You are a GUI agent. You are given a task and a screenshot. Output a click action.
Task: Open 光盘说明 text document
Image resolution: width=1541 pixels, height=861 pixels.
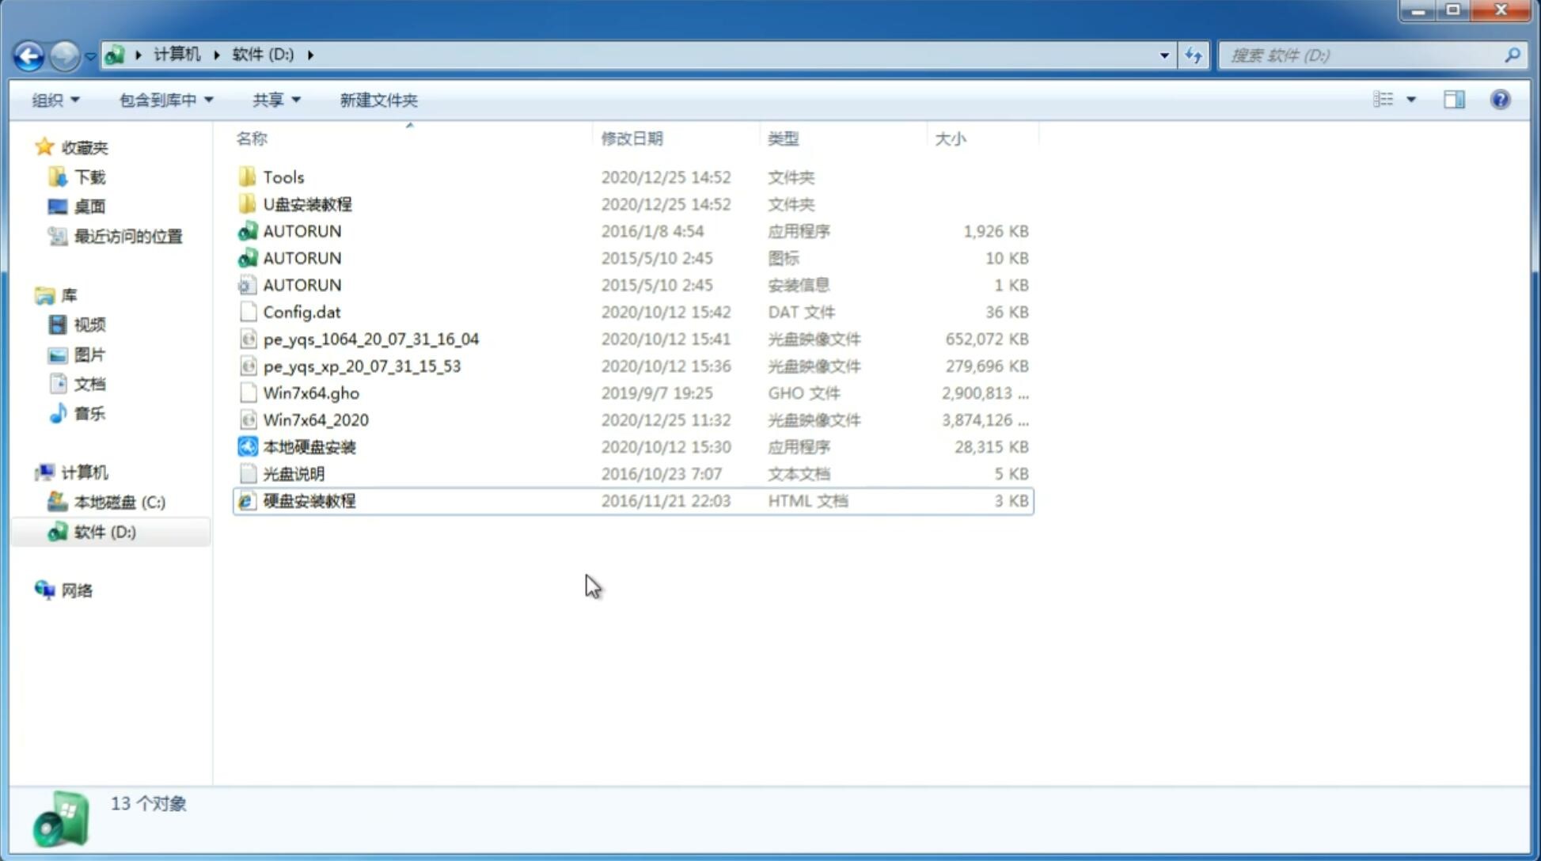[292, 472]
